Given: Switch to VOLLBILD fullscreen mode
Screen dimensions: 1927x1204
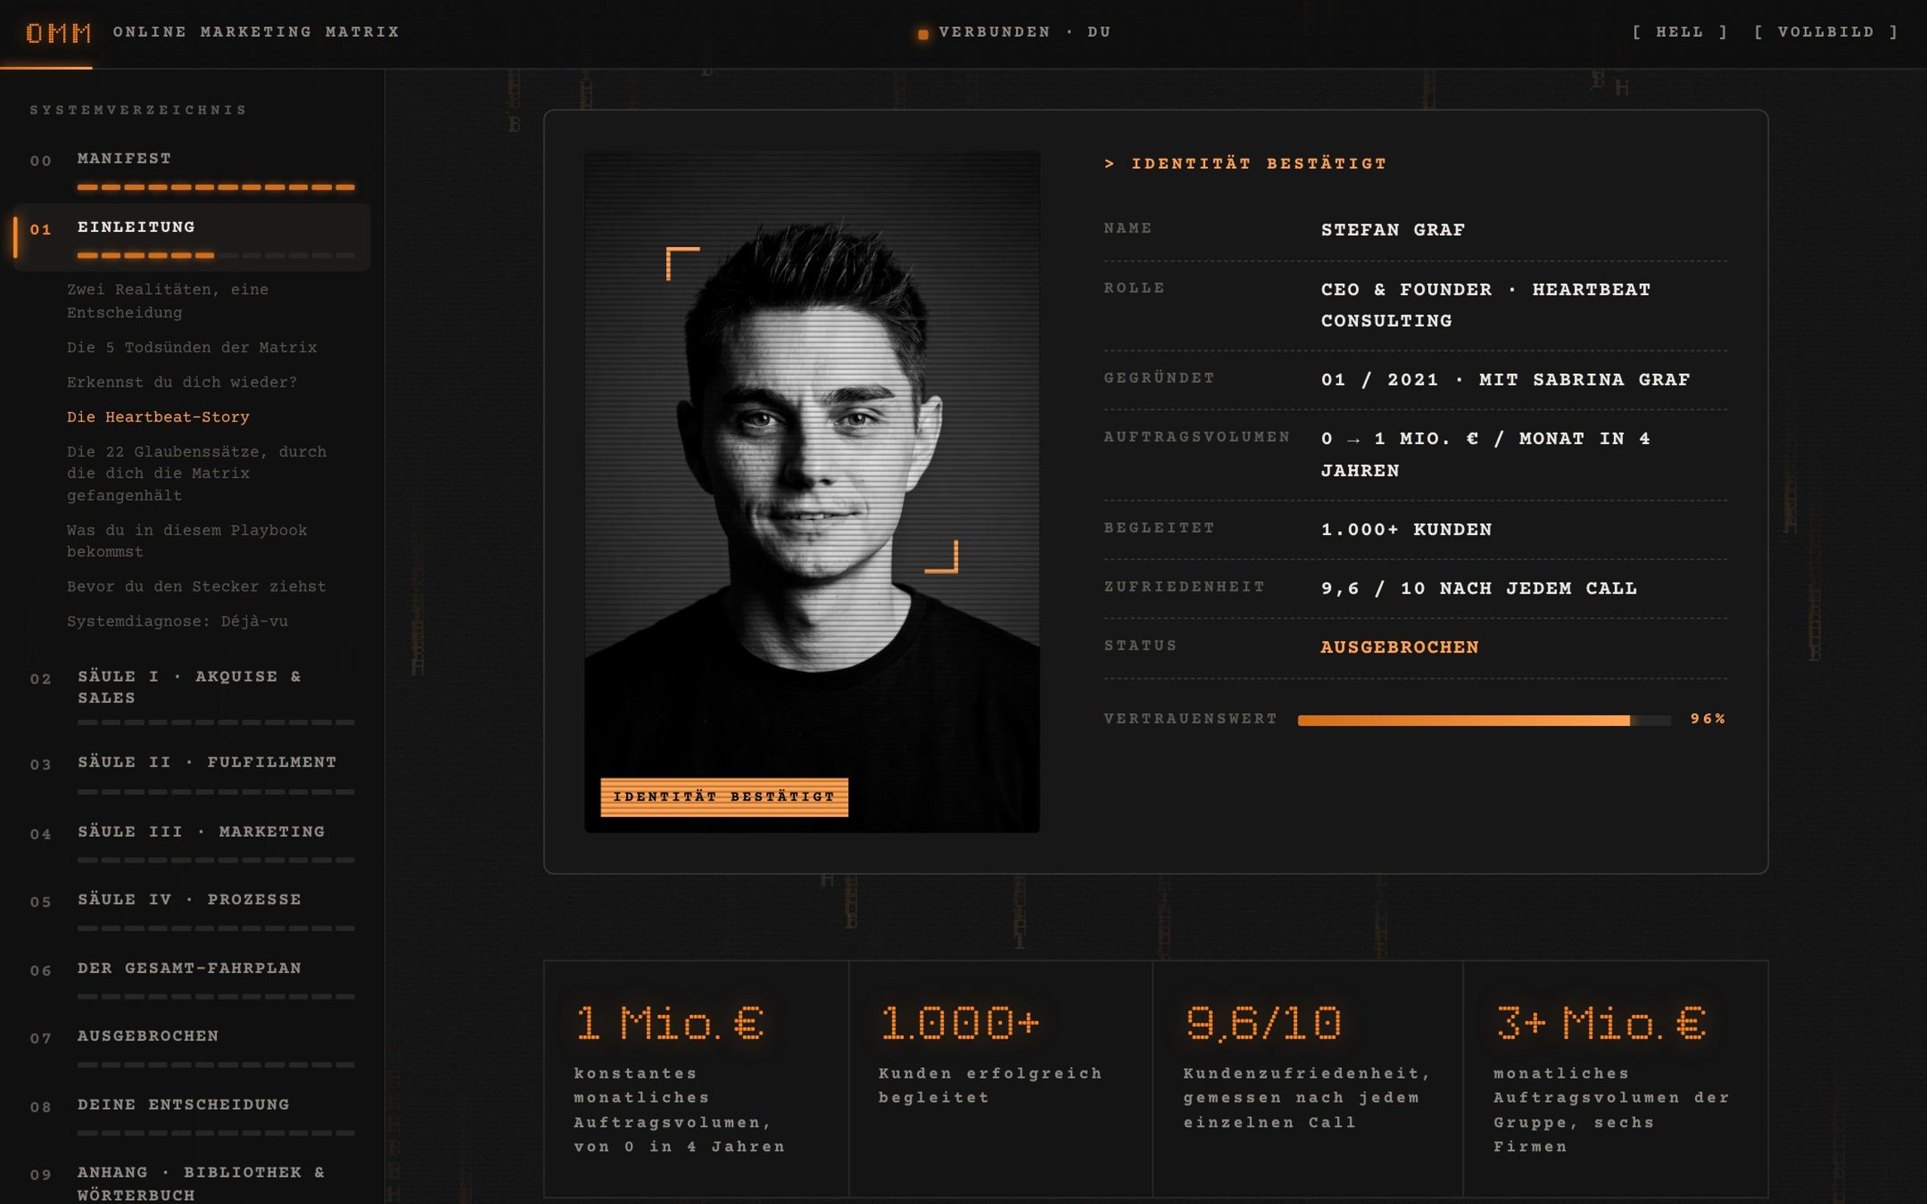Looking at the screenshot, I should [x=1826, y=32].
